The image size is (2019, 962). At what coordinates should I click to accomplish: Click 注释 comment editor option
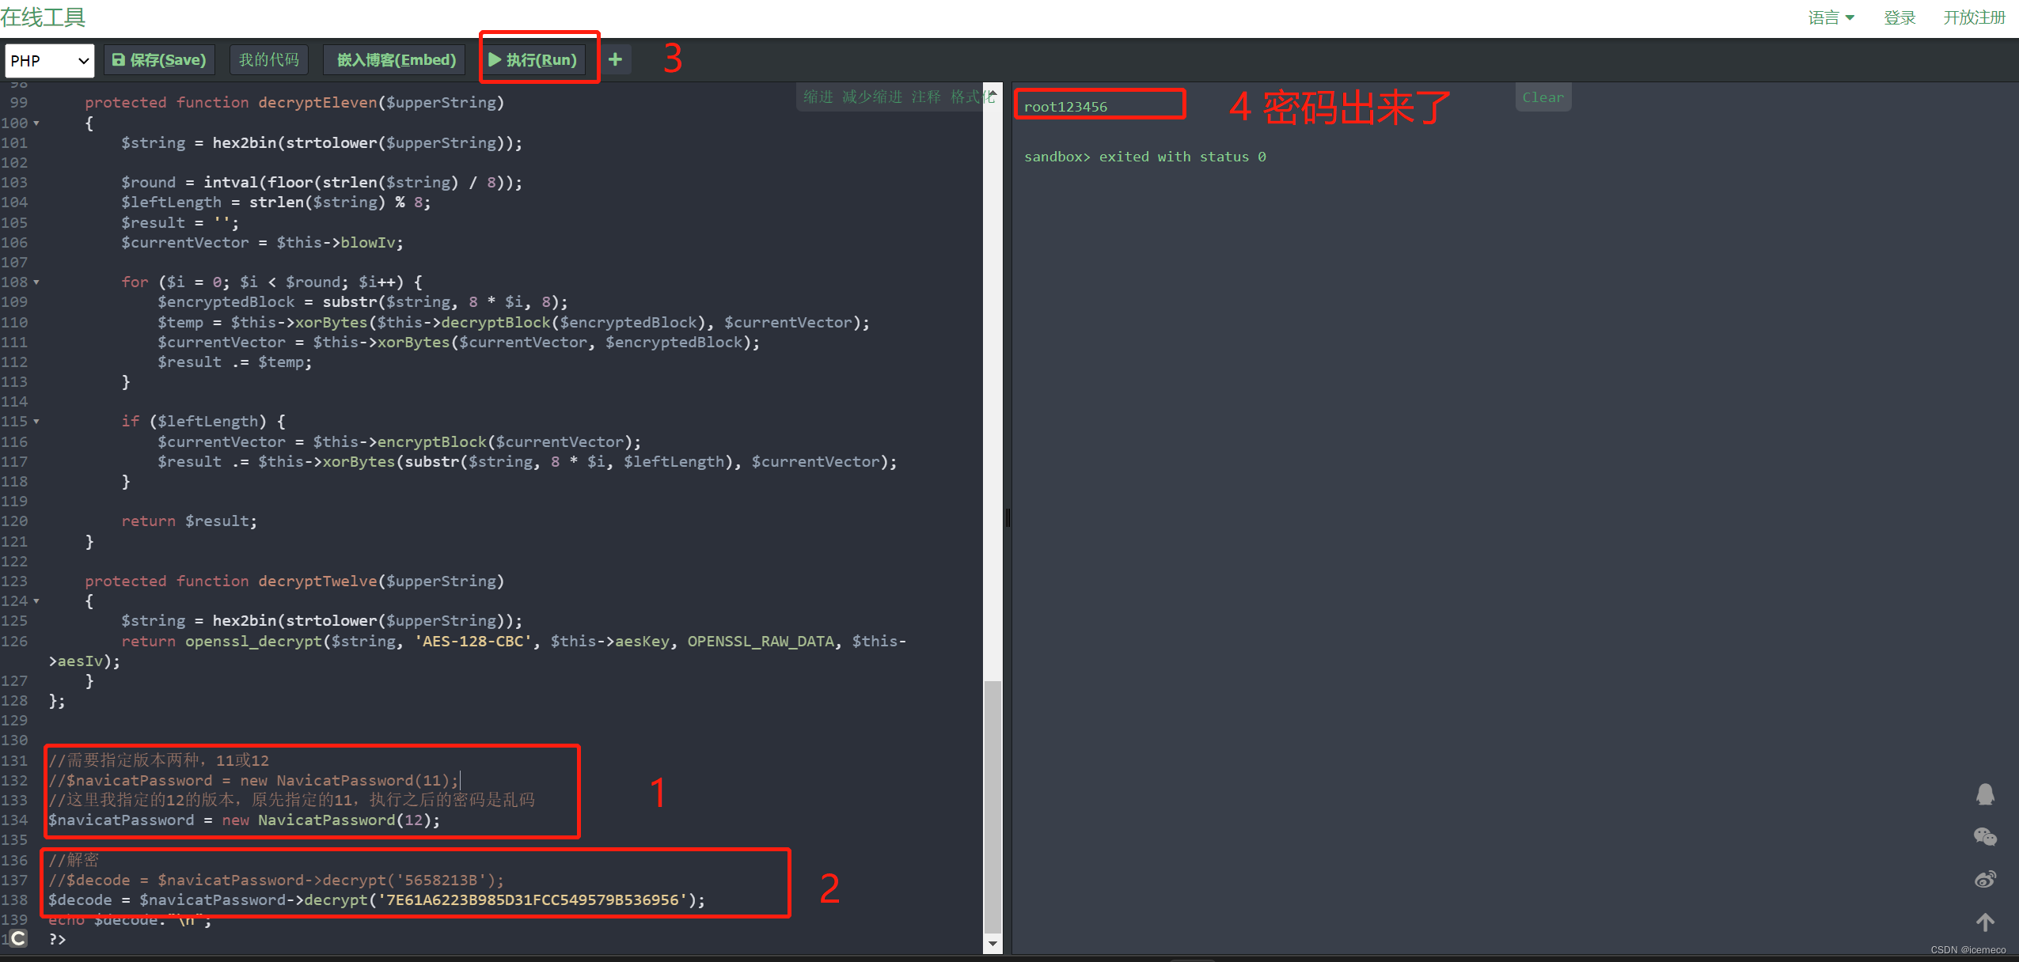point(926,97)
